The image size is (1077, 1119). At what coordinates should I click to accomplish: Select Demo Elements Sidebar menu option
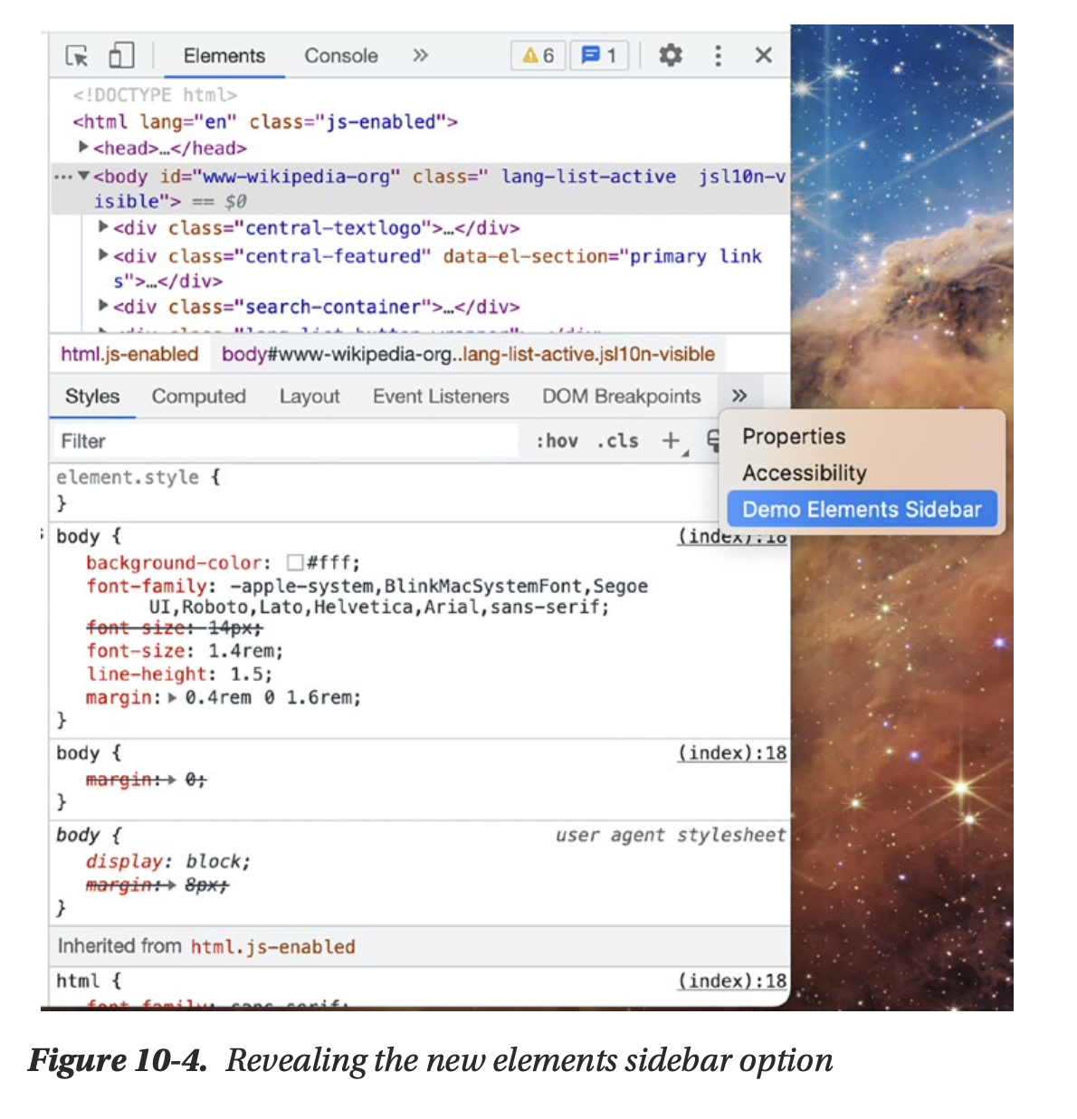(861, 510)
